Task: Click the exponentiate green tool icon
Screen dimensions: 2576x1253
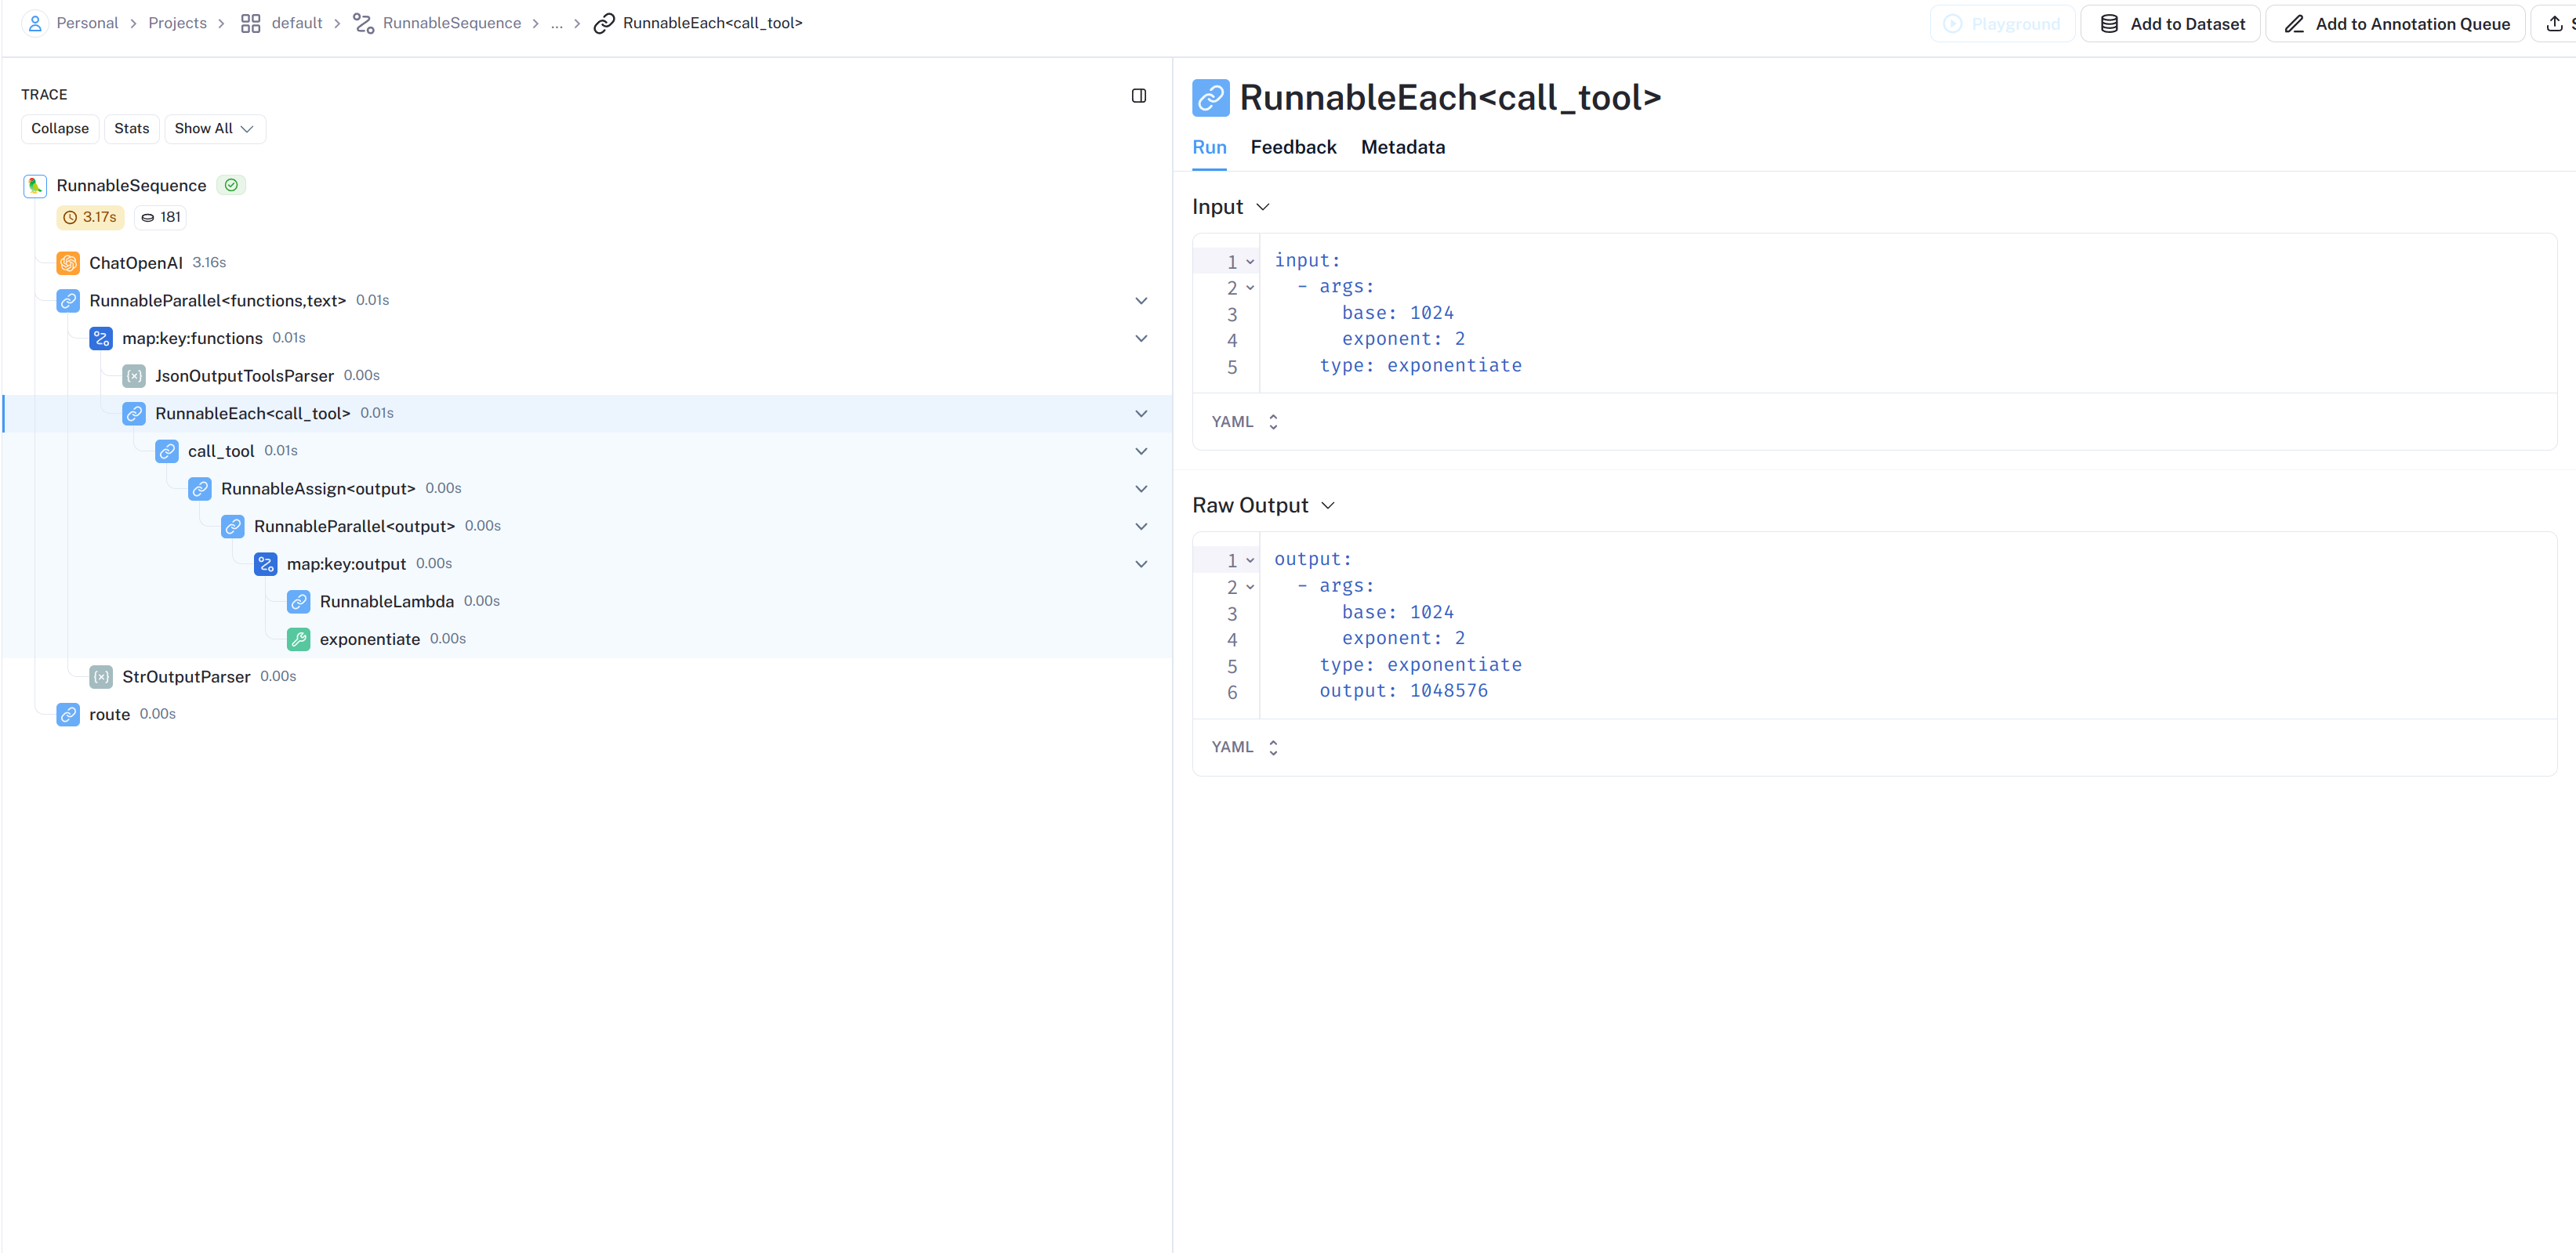Action: pyautogui.click(x=298, y=639)
